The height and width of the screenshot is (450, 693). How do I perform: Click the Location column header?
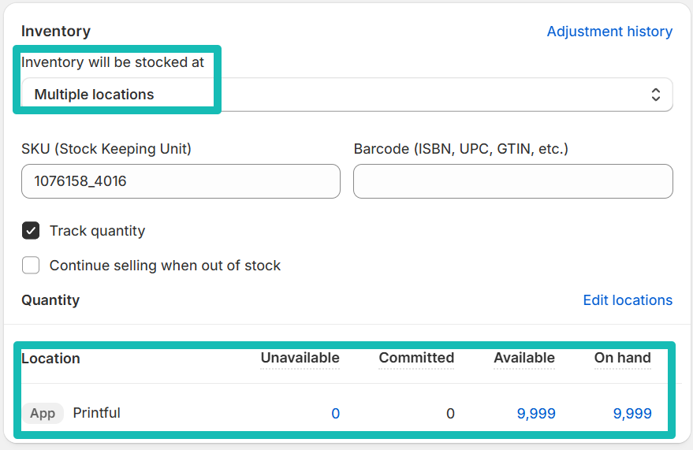point(50,359)
